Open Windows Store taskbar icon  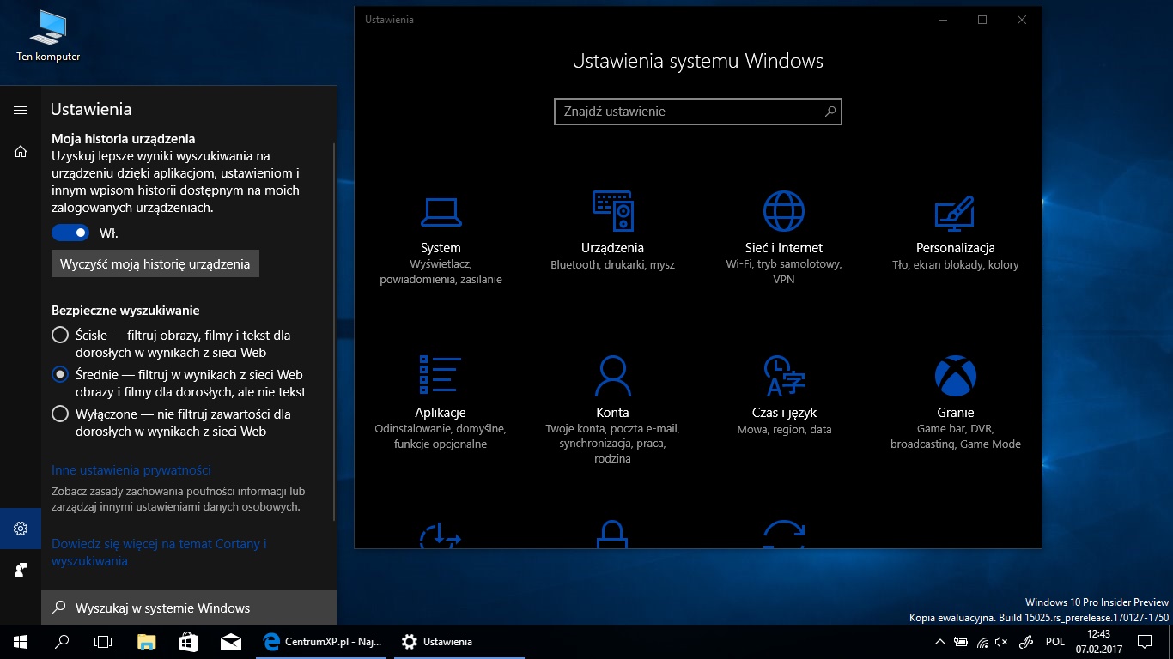point(188,641)
